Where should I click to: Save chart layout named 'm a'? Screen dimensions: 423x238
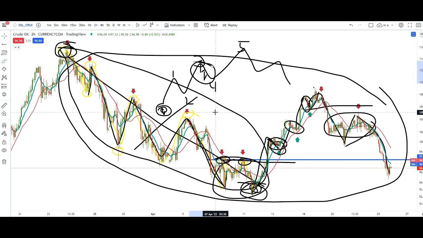[x=383, y=25]
